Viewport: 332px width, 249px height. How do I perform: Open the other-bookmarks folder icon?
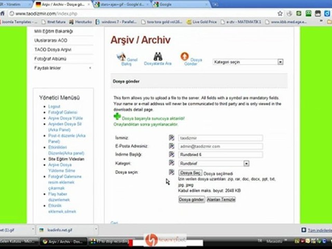[x=329, y=21]
